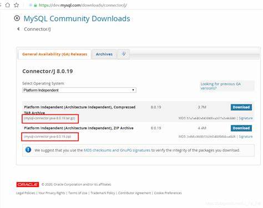Click the back arrow beside Connector/J
The width and height of the screenshot is (263, 208).
(18, 29)
